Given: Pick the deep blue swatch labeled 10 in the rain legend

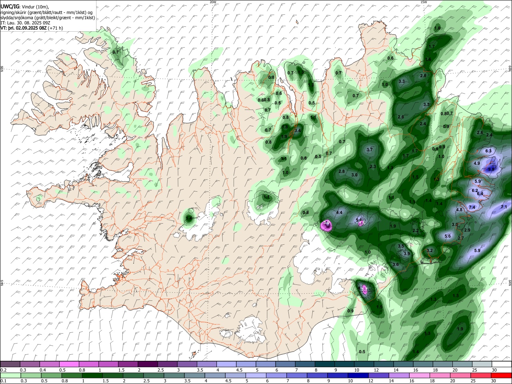Looking at the screenshot, I should click(x=358, y=376).
